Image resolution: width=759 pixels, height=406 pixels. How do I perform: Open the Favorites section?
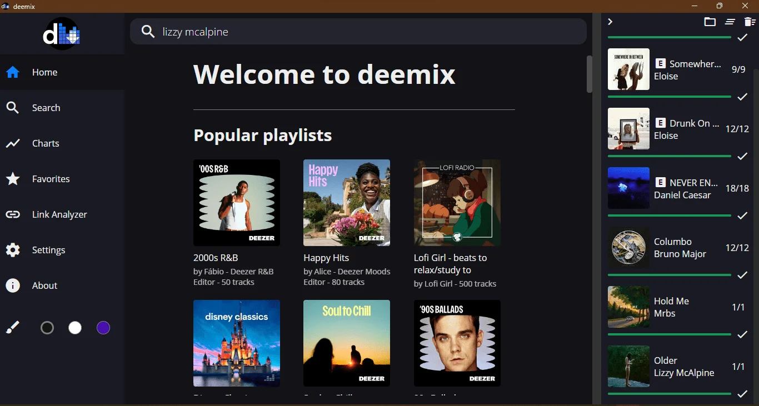[x=62, y=179]
